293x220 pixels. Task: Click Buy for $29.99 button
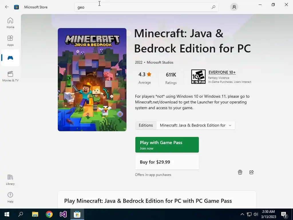pyautogui.click(x=167, y=162)
